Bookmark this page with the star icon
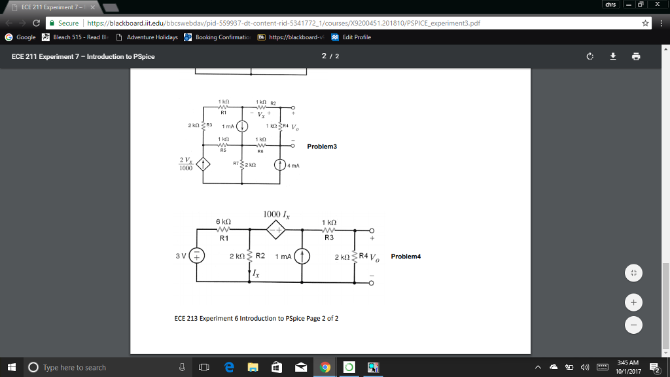This screenshot has height=377, width=670. (646, 22)
